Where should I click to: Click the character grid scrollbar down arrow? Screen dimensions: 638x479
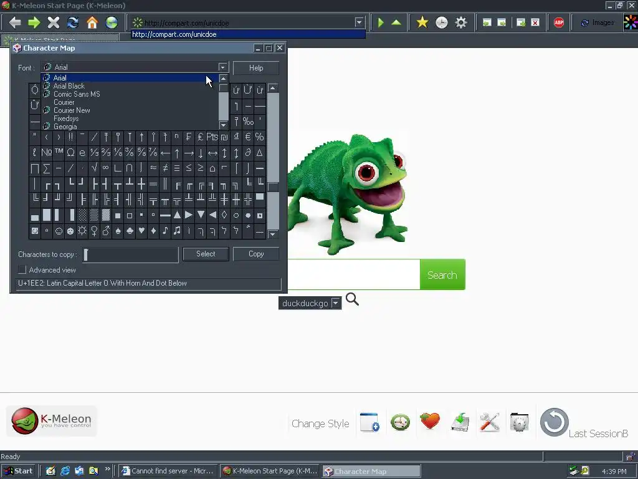click(273, 235)
